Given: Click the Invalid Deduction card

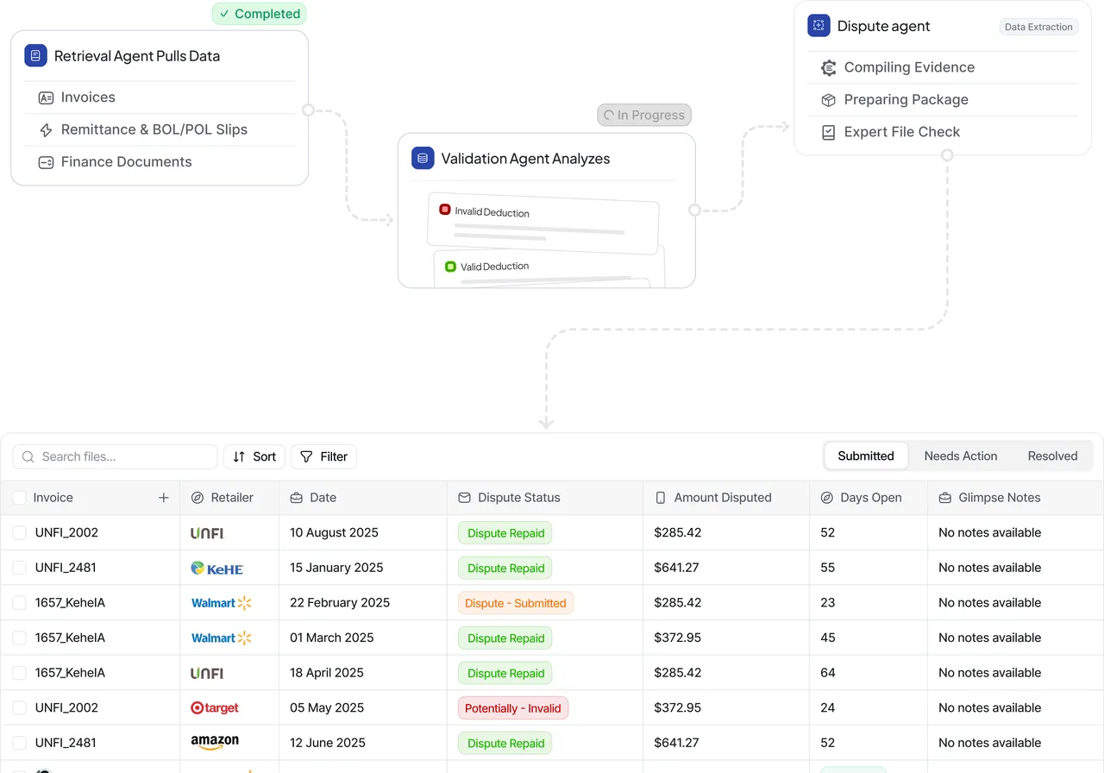Looking at the screenshot, I should (543, 223).
